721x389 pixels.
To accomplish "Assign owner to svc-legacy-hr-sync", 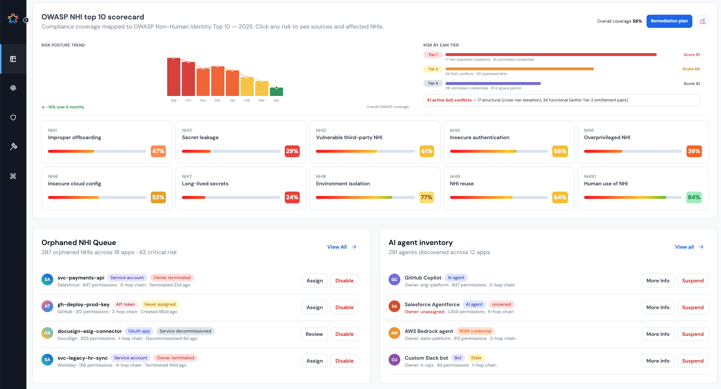I will [x=315, y=361].
